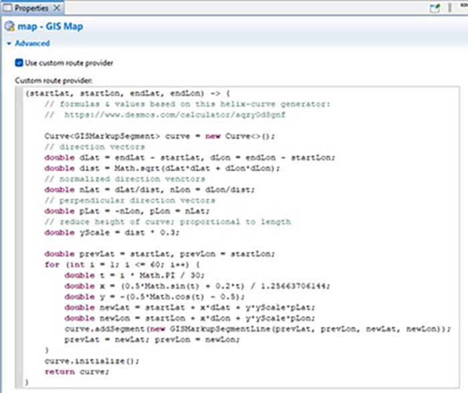468x393 pixels.
Task: Click the 'map - GIS Map' title
Action: pyautogui.click(x=50, y=26)
